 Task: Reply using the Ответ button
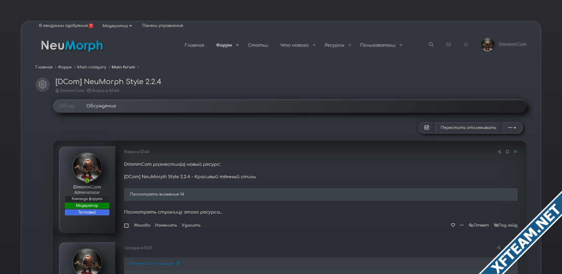tap(479, 225)
